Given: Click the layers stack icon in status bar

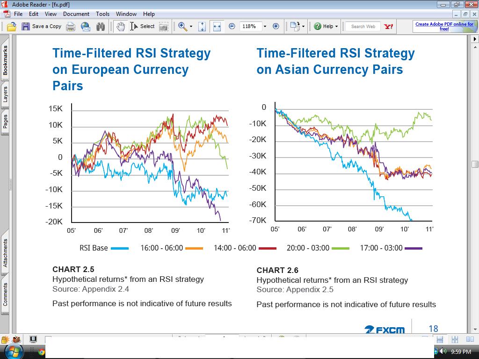Looking at the screenshot, I should point(17,339).
